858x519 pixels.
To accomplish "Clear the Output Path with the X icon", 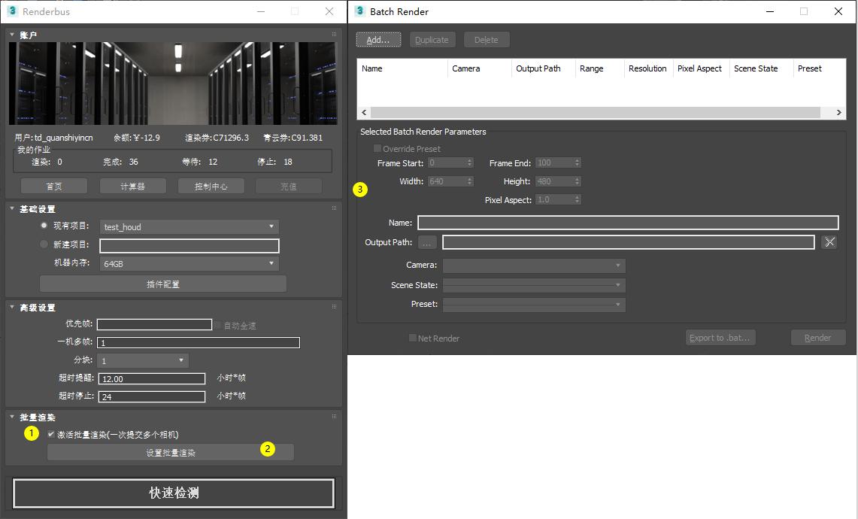I will click(x=829, y=242).
